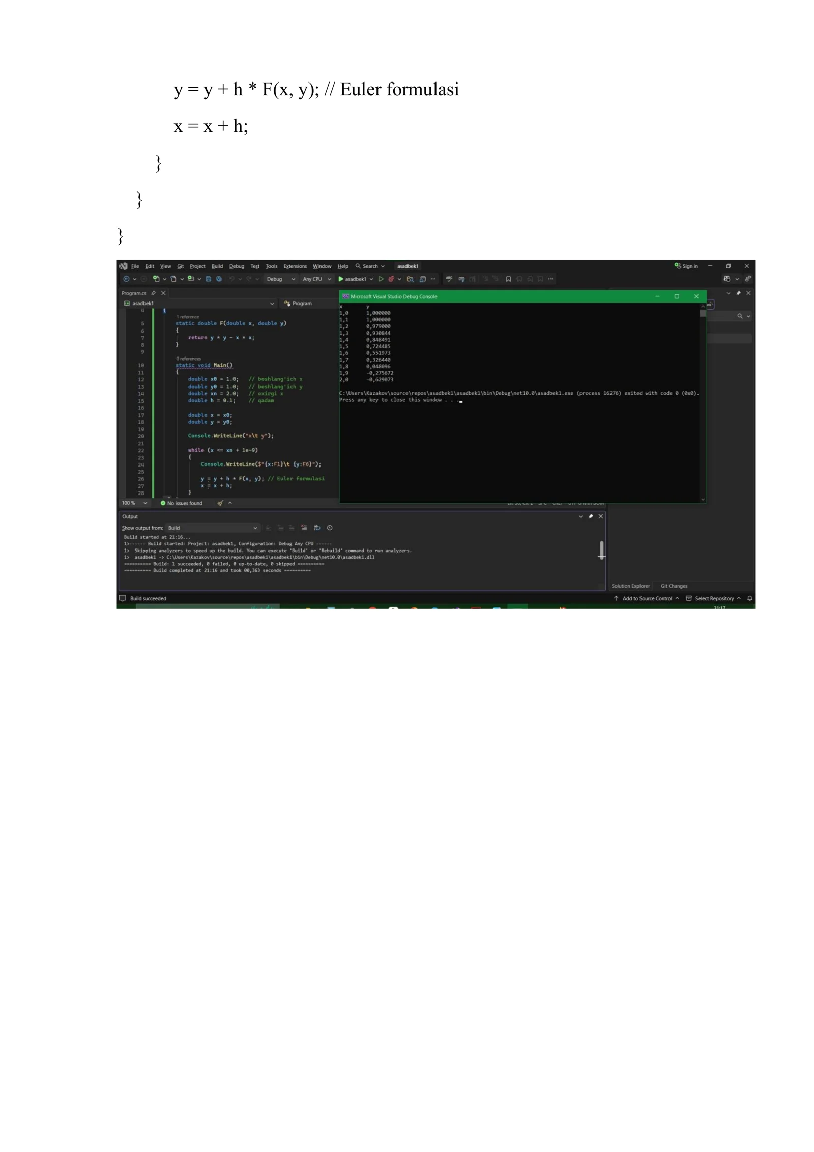Click the Navigate Backward icon
The width and height of the screenshot is (814, 1152).
click(126, 279)
